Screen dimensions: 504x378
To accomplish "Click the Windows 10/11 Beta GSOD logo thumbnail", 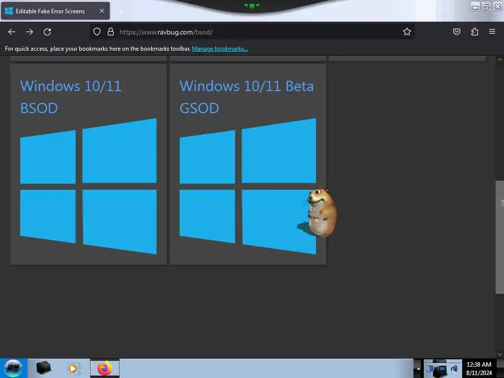I will (248, 187).
